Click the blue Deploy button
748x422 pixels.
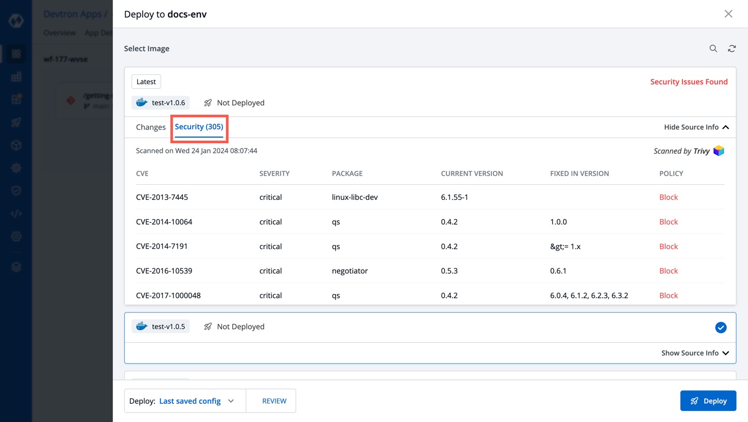click(x=708, y=401)
